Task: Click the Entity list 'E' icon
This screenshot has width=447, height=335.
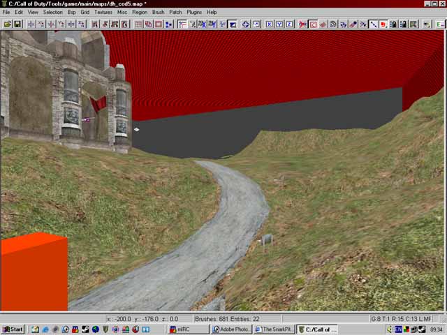Action: [x=440, y=24]
